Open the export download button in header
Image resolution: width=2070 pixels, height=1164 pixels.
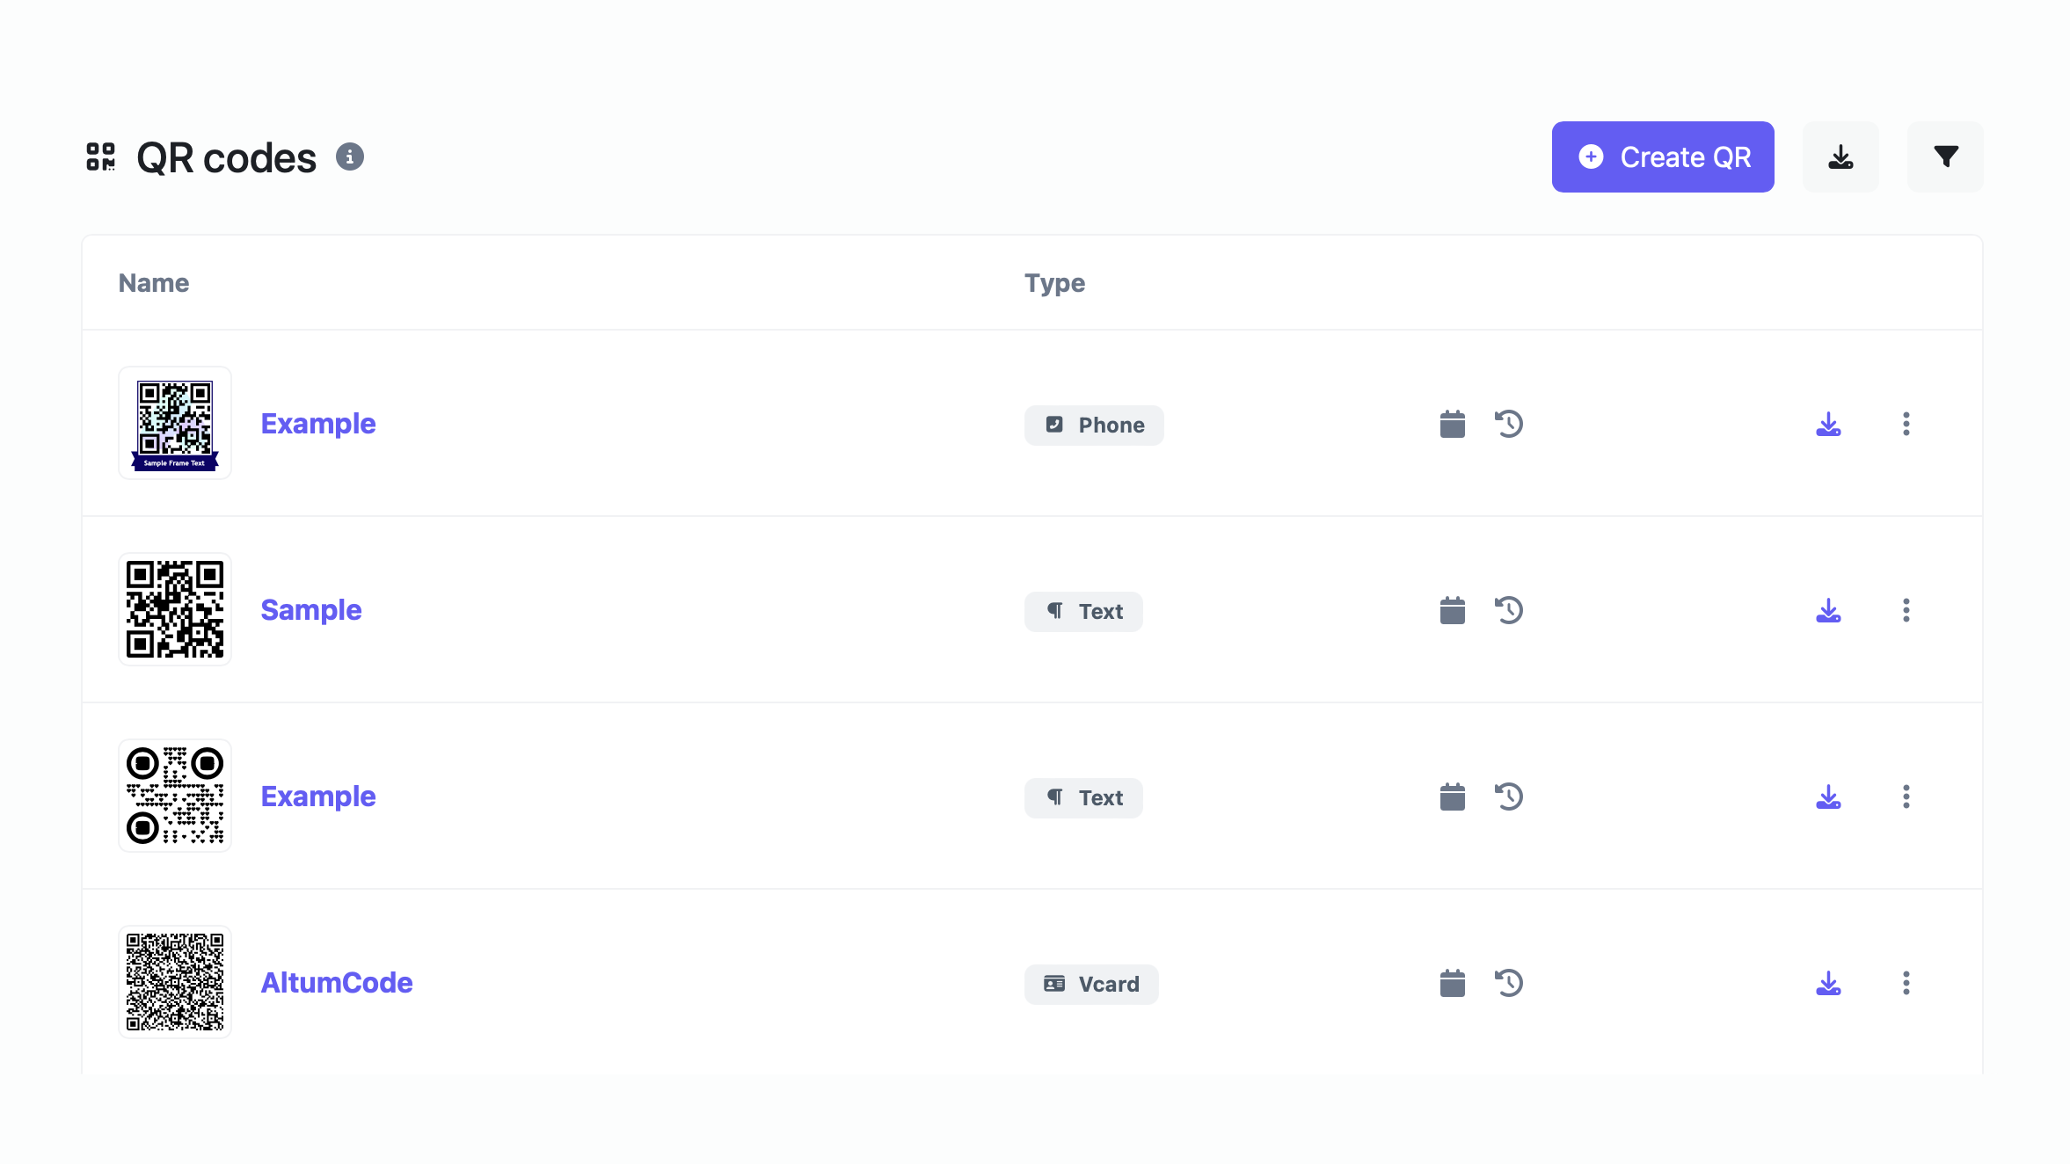pyautogui.click(x=1840, y=157)
